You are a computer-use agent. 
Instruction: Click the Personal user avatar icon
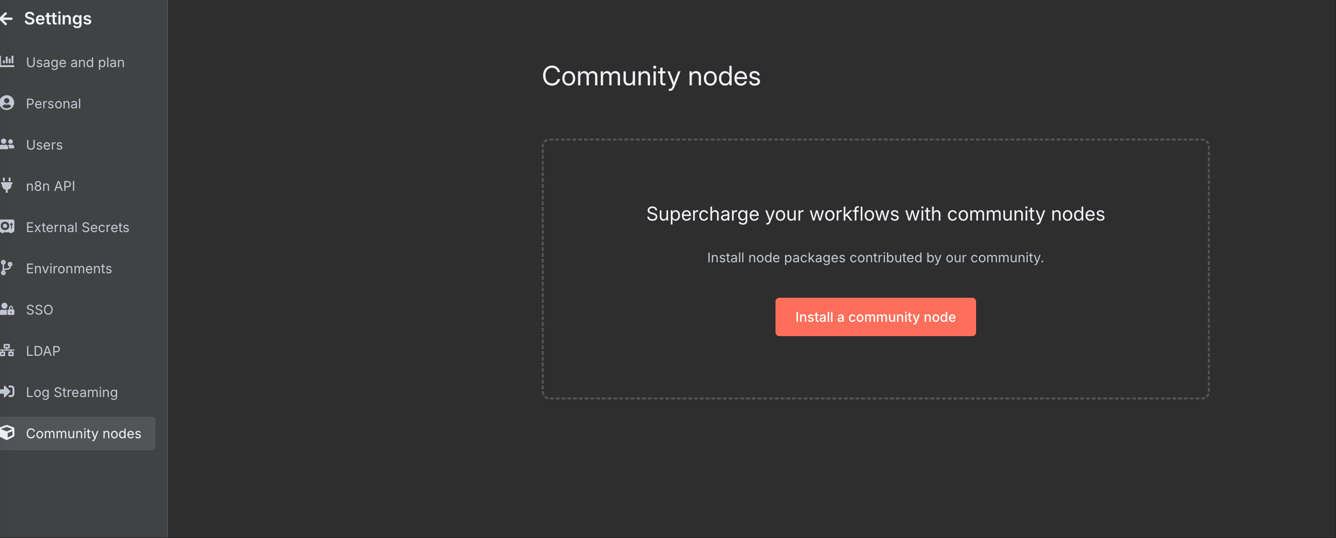pyautogui.click(x=7, y=103)
